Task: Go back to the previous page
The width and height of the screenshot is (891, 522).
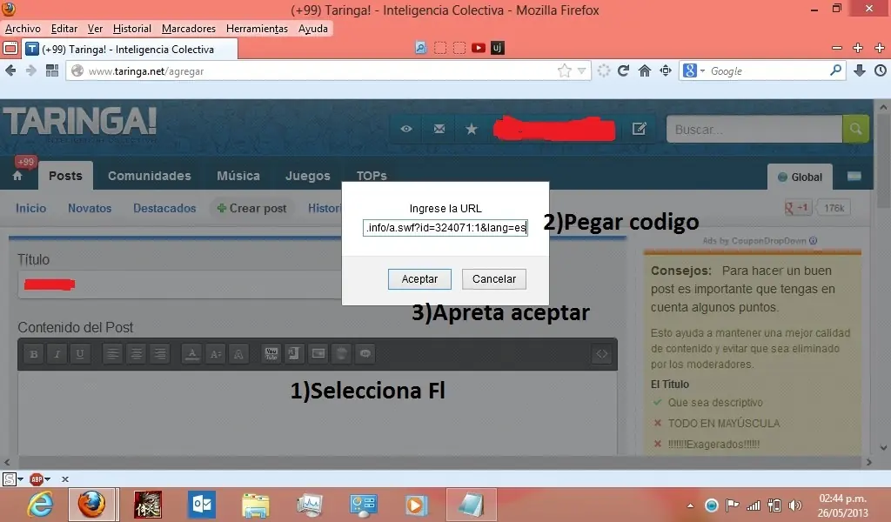Action: click(10, 70)
